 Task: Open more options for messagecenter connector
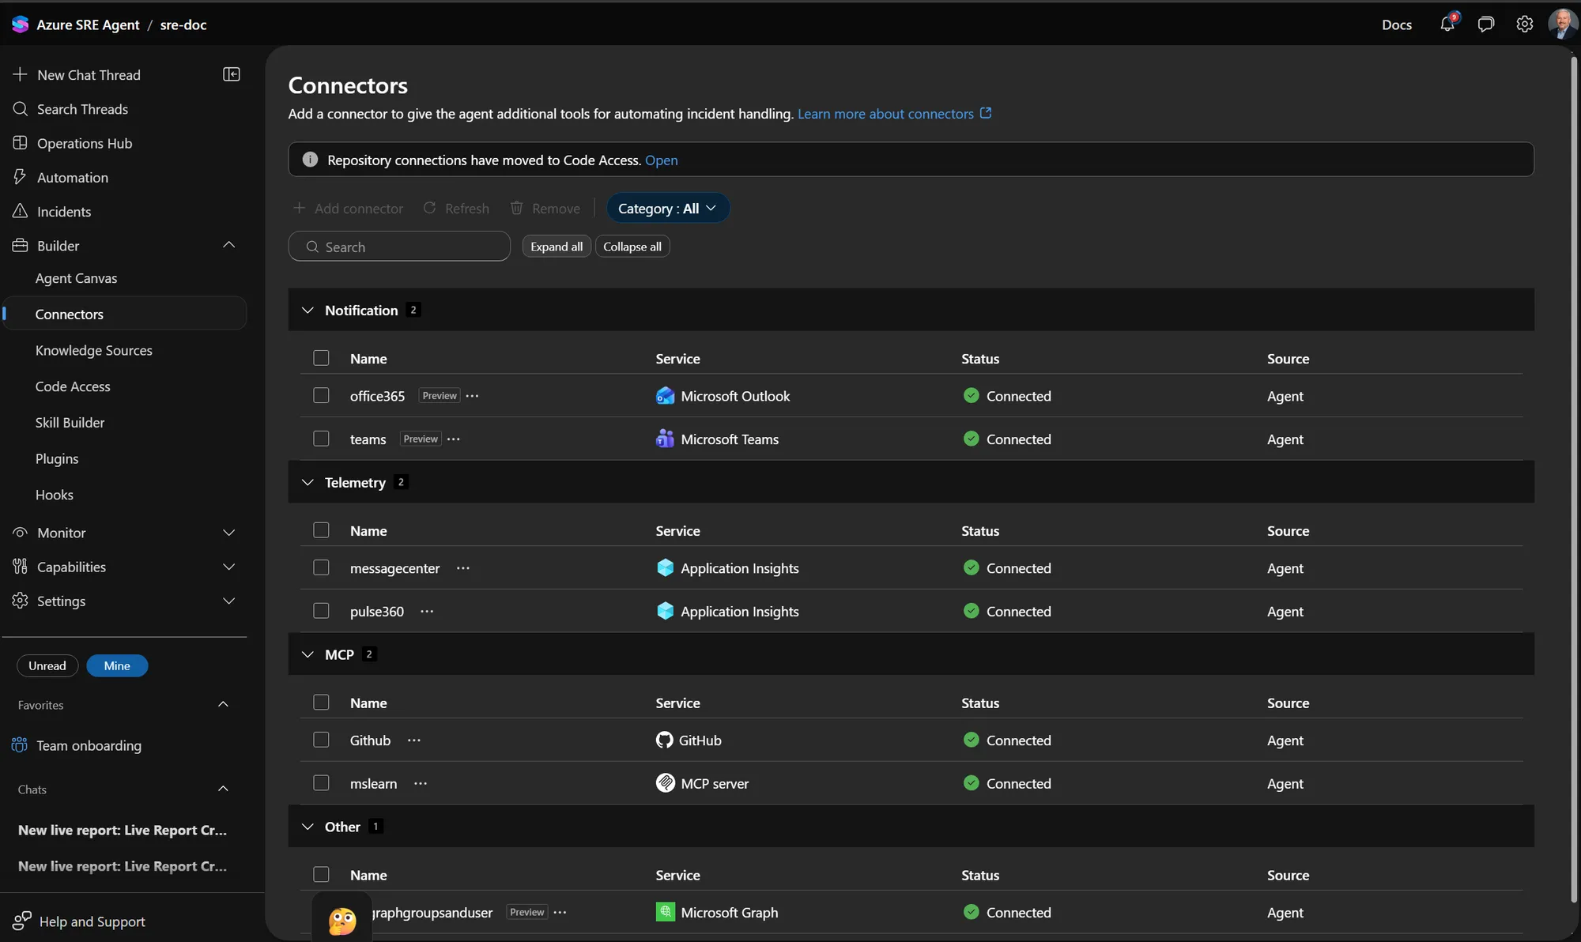[463, 568]
